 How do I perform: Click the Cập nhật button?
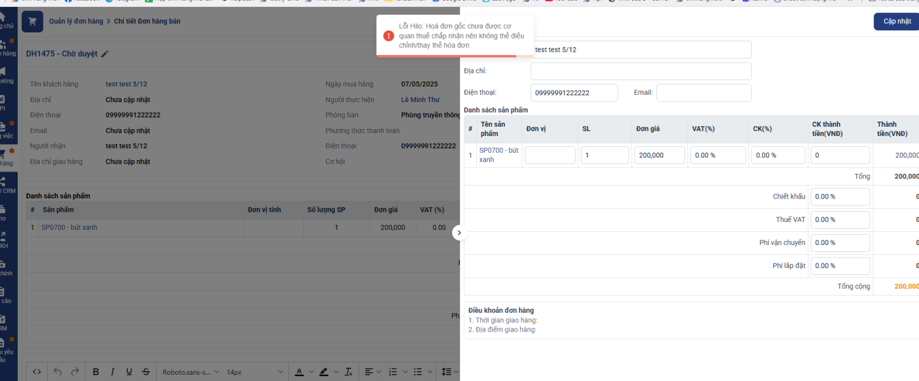pyautogui.click(x=897, y=21)
